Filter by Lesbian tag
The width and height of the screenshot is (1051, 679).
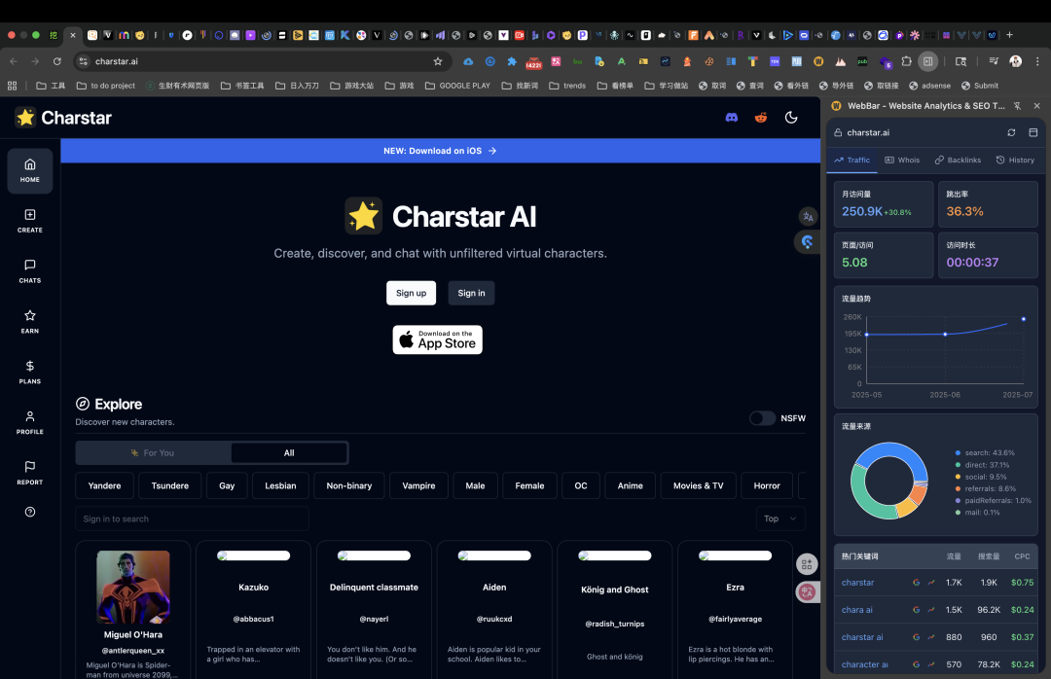[280, 486]
